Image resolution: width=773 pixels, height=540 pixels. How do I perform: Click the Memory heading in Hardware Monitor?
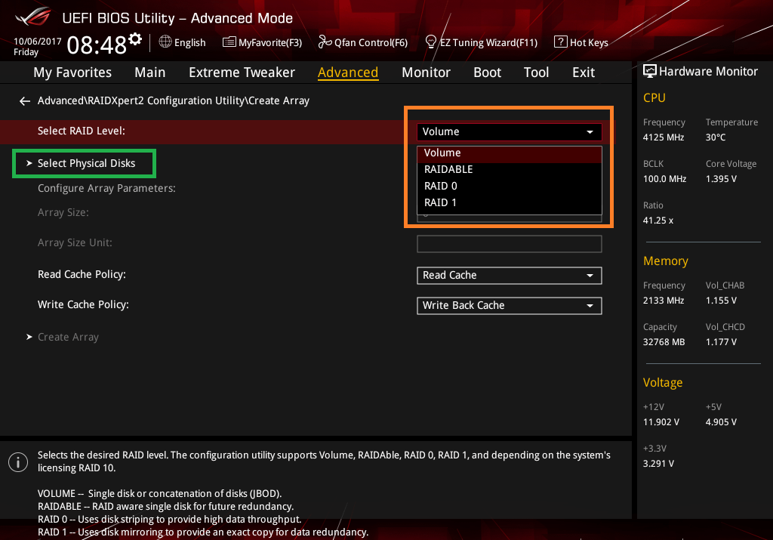[666, 261]
